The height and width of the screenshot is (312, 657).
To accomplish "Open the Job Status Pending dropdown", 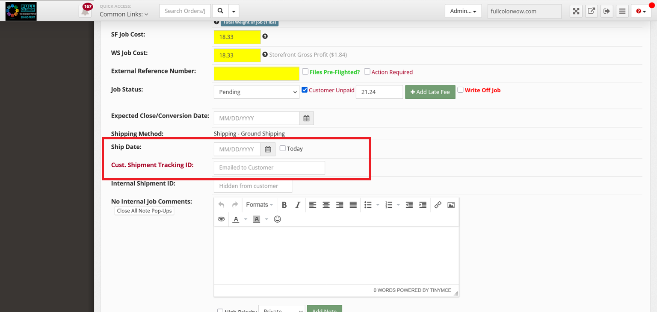I will pyautogui.click(x=257, y=92).
